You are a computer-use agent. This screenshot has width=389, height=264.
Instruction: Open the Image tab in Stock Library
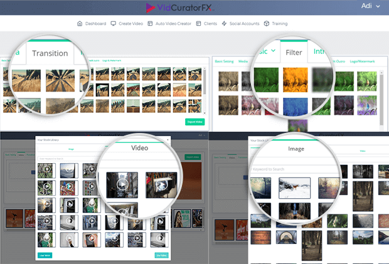pyautogui.click(x=296, y=149)
